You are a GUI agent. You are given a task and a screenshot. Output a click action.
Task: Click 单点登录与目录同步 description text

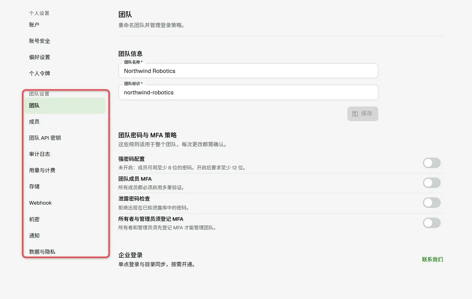[157, 265]
